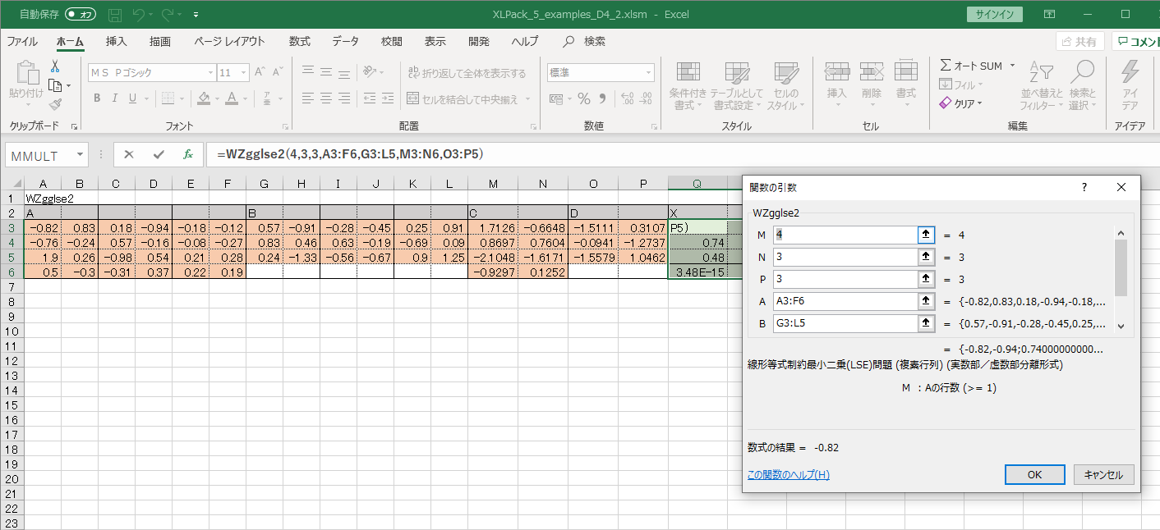Click the range selector icon for field A
Image resolution: width=1160 pixels, height=530 pixels.
926,301
